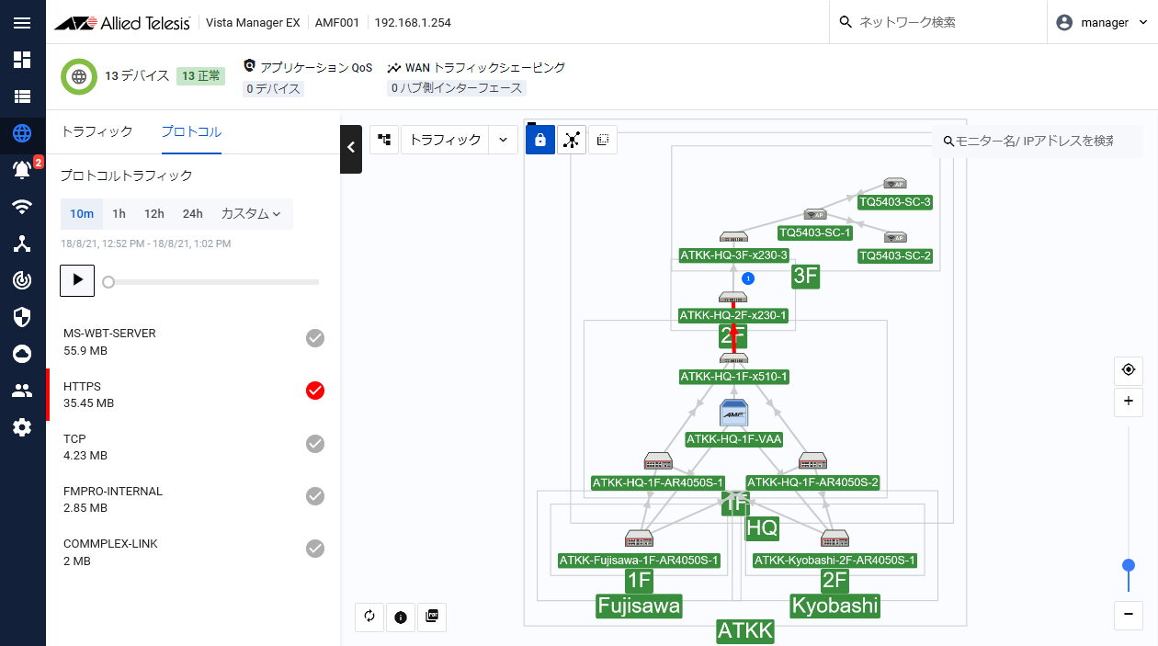Toggle the HTTPS protocol checkmark
This screenshot has width=1158, height=646.
pos(315,391)
